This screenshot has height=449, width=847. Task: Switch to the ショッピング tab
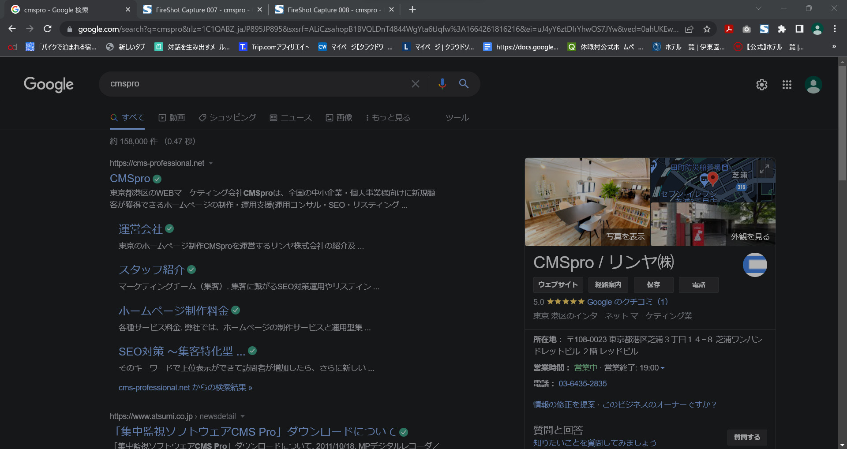click(228, 118)
